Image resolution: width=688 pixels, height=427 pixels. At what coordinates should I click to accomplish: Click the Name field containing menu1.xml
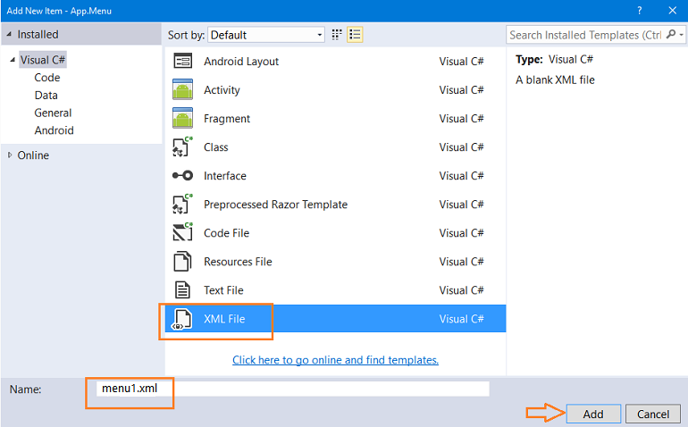coord(293,389)
